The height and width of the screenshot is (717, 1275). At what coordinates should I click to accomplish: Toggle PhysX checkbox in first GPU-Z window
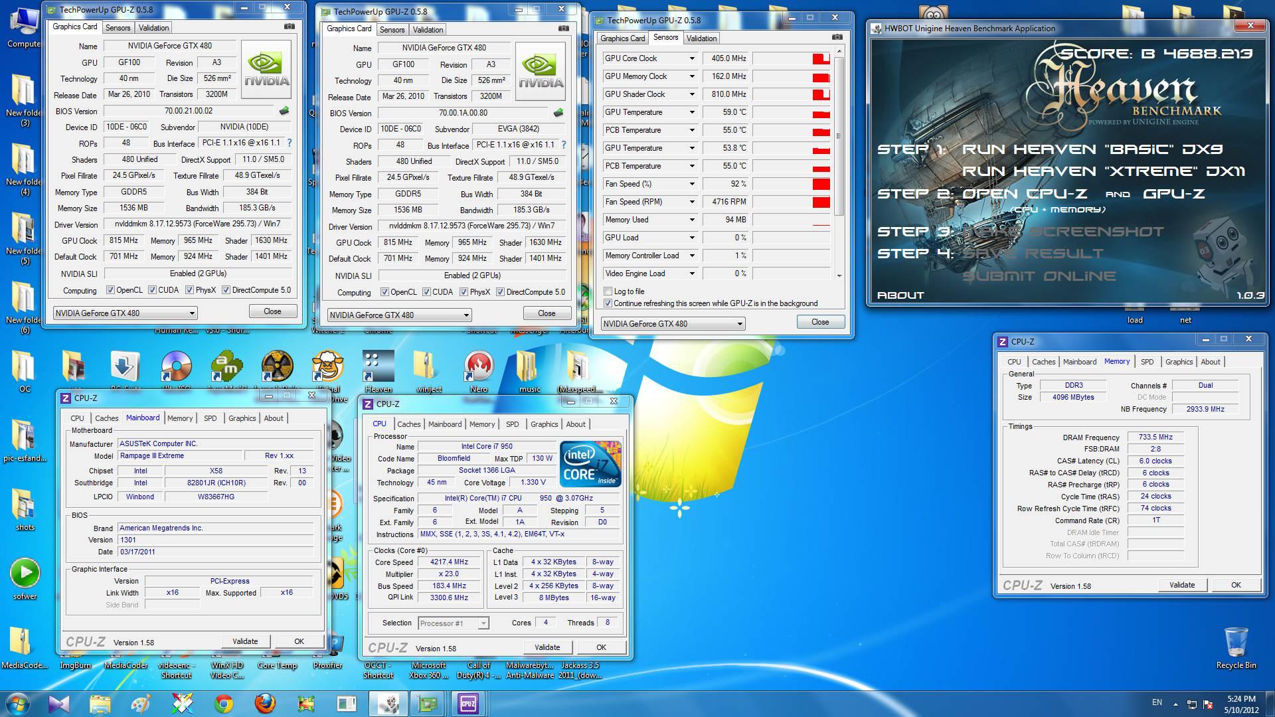(189, 290)
